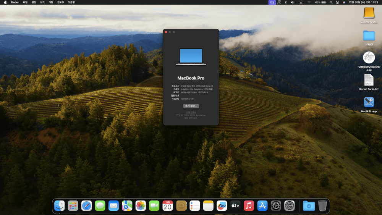Image resolution: width=382 pixels, height=215 pixels.
Task: Open the Finder menu
Action: (x=15, y=2)
